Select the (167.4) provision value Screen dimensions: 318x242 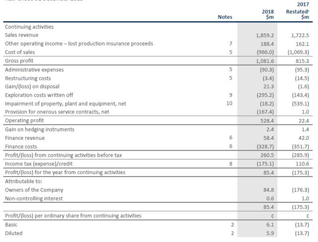coord(265,112)
